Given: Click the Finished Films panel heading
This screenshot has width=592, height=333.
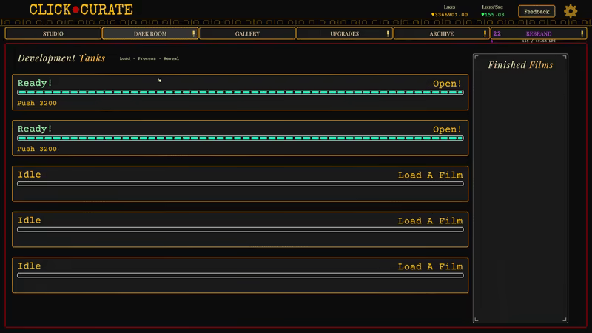Looking at the screenshot, I should point(520,65).
